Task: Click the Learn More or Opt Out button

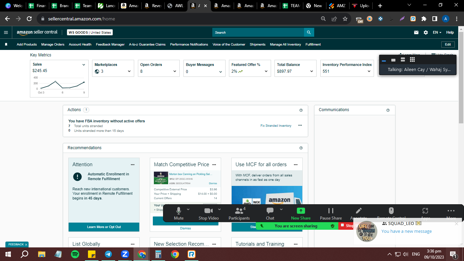Action: click(x=104, y=227)
